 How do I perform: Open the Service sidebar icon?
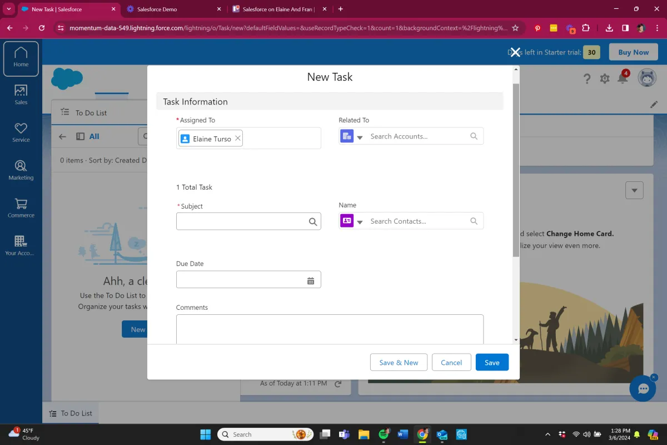tap(21, 132)
